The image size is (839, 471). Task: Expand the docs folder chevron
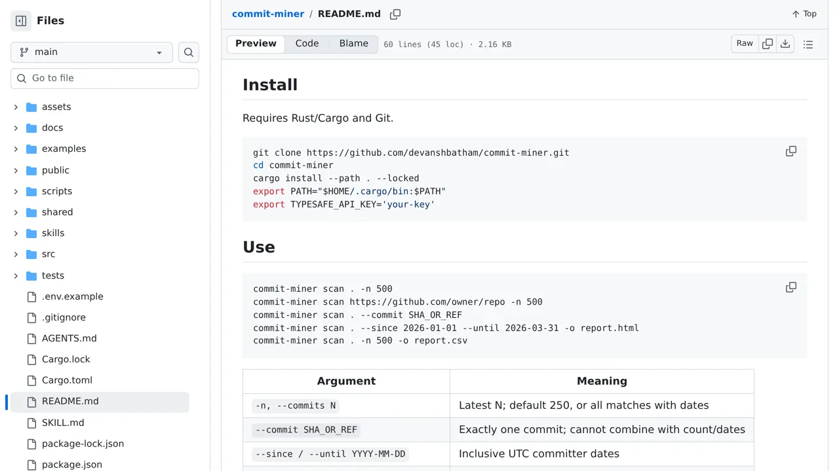click(16, 128)
